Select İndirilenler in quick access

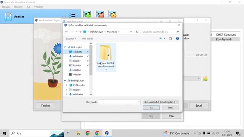[77, 56]
